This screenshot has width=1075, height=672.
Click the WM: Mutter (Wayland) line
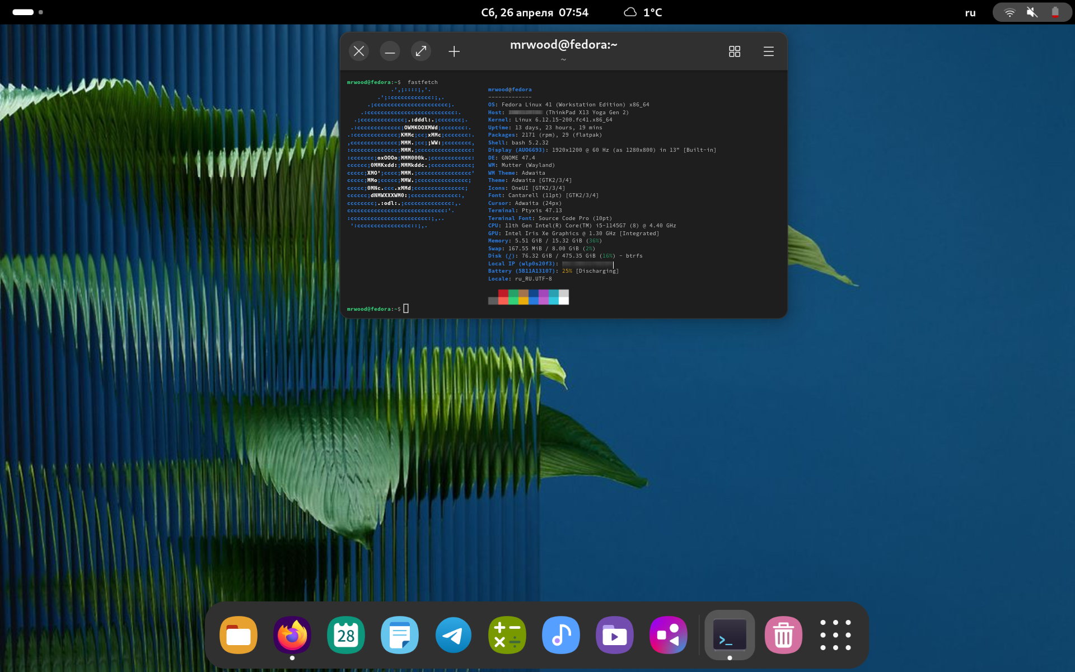(x=521, y=165)
